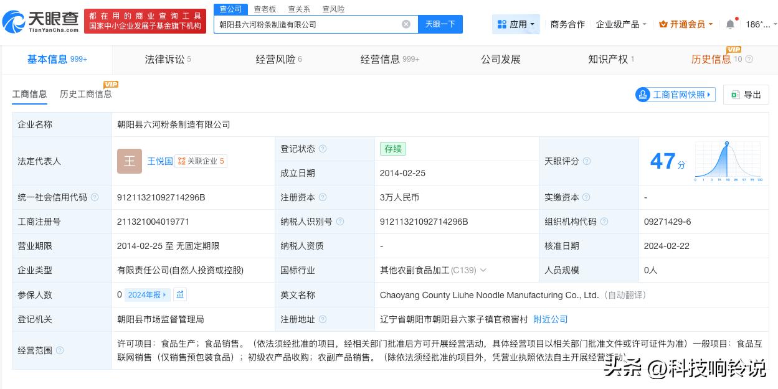
Task: Select the 知识产权 tab
Action: [611, 59]
